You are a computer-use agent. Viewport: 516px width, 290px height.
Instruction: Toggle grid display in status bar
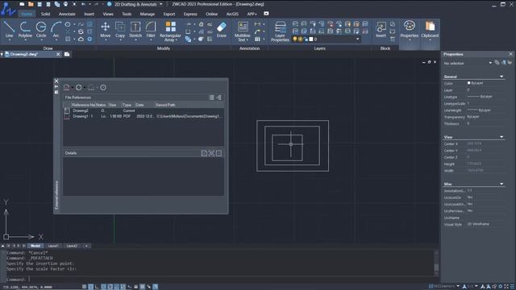tap(90, 287)
